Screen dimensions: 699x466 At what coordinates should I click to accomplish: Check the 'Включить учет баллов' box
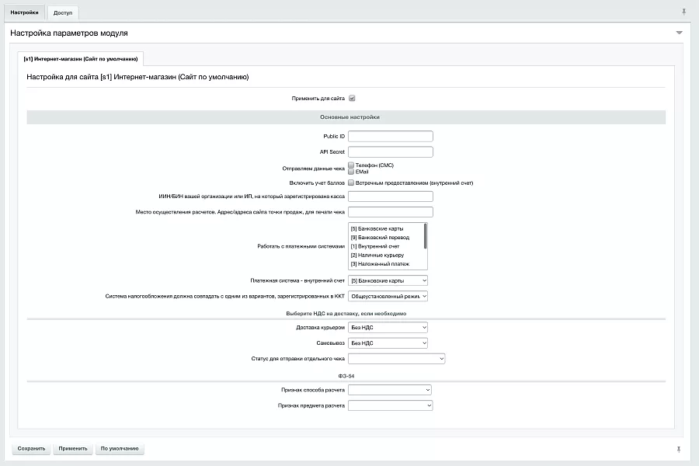[351, 183]
